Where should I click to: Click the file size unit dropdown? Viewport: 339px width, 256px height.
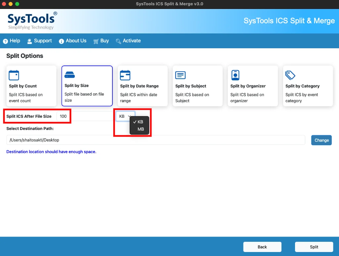tap(125, 116)
